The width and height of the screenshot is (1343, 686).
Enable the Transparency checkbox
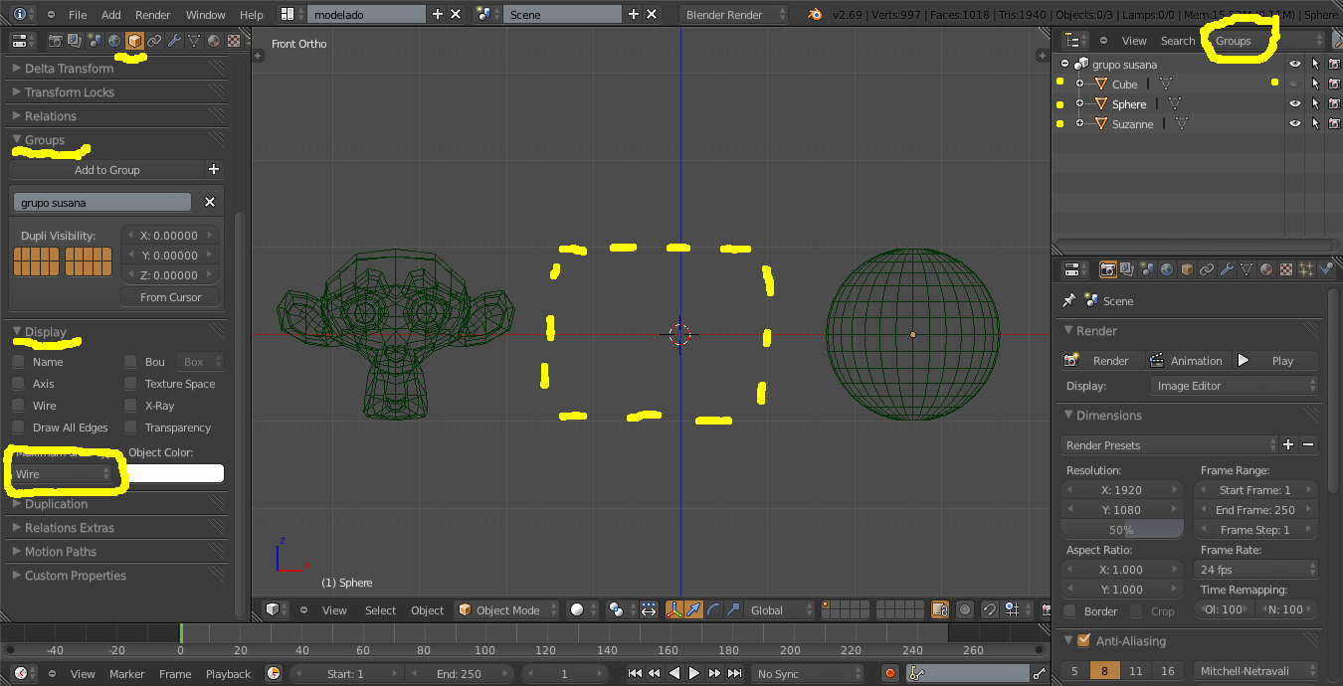(130, 428)
